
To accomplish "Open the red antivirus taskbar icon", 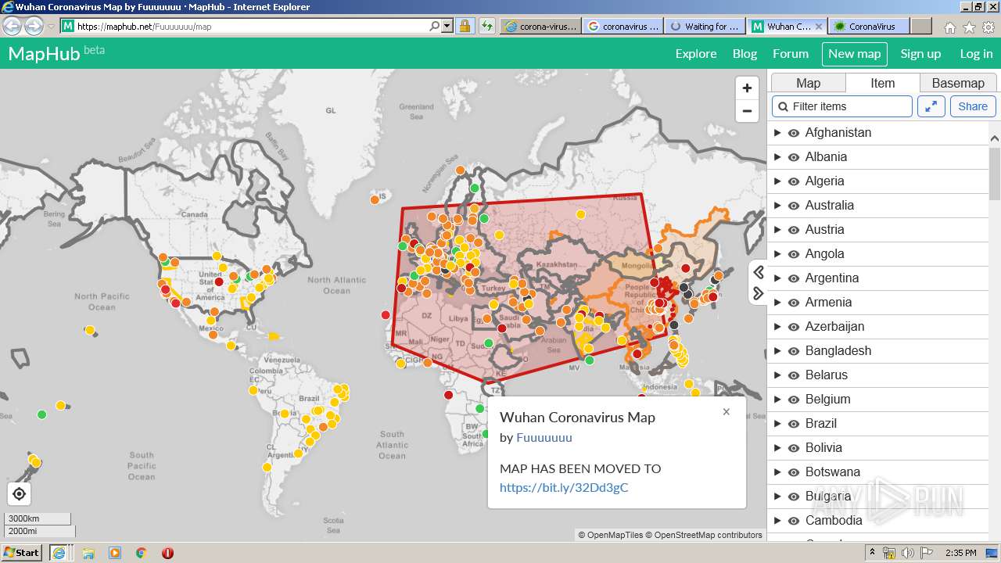I will [168, 553].
